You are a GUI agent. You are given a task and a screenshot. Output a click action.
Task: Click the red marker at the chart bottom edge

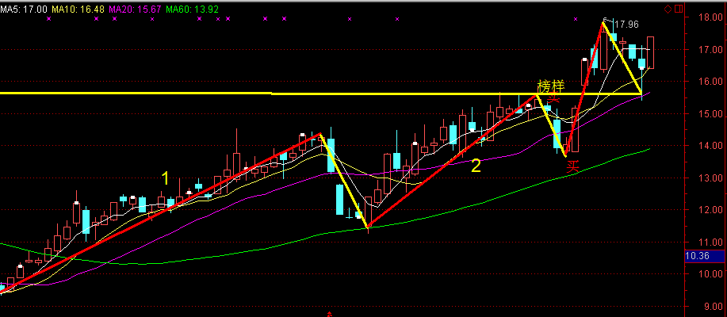click(x=329, y=314)
